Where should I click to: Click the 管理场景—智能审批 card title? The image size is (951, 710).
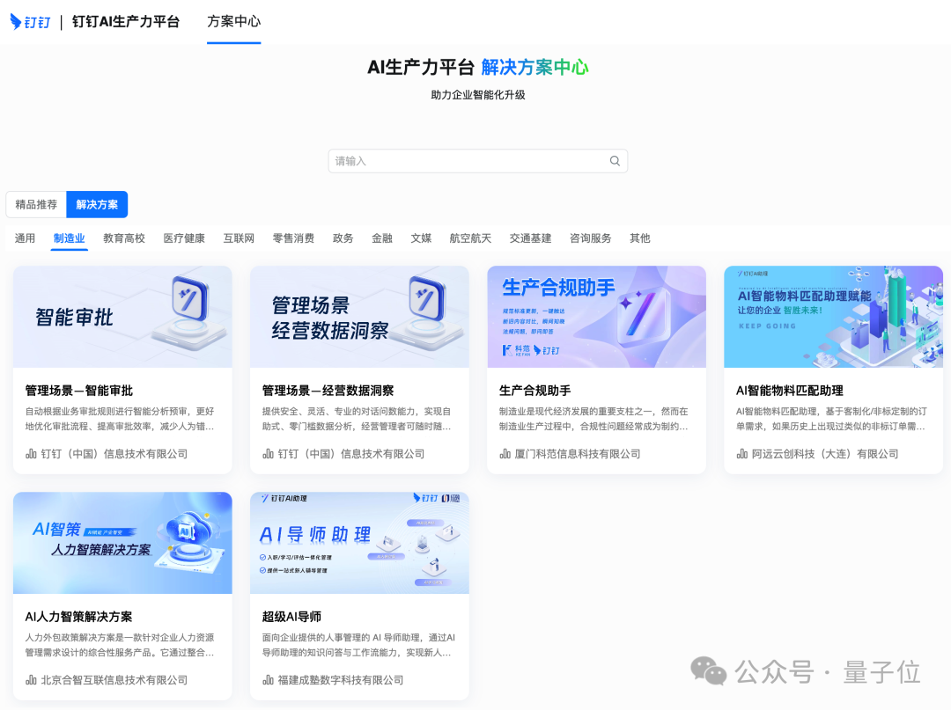point(79,391)
